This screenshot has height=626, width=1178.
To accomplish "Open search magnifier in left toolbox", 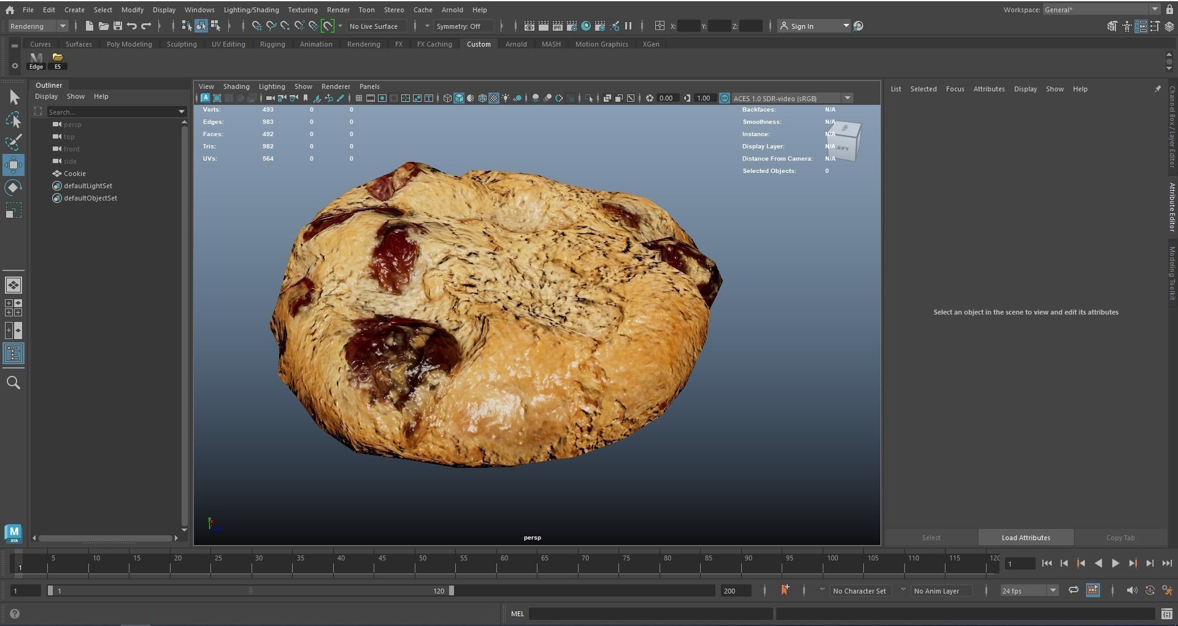I will coord(13,383).
